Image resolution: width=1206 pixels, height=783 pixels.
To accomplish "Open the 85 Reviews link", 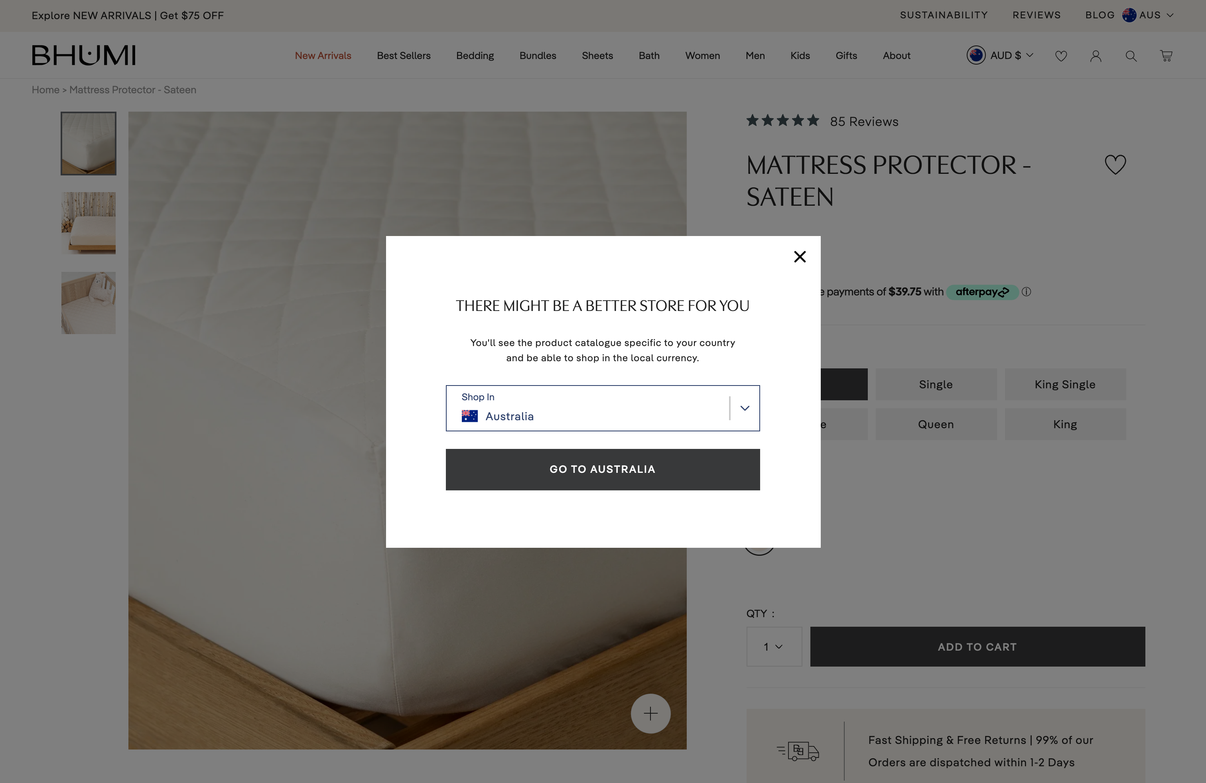I will (864, 122).
